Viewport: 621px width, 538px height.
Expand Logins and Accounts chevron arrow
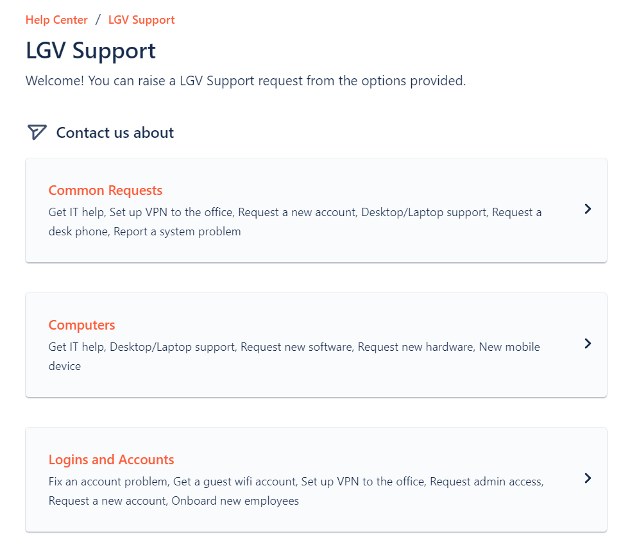(588, 478)
